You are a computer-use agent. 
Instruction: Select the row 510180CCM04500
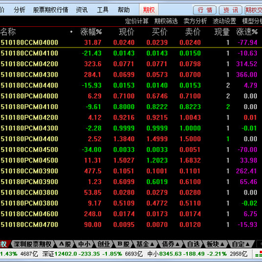[131, 149]
